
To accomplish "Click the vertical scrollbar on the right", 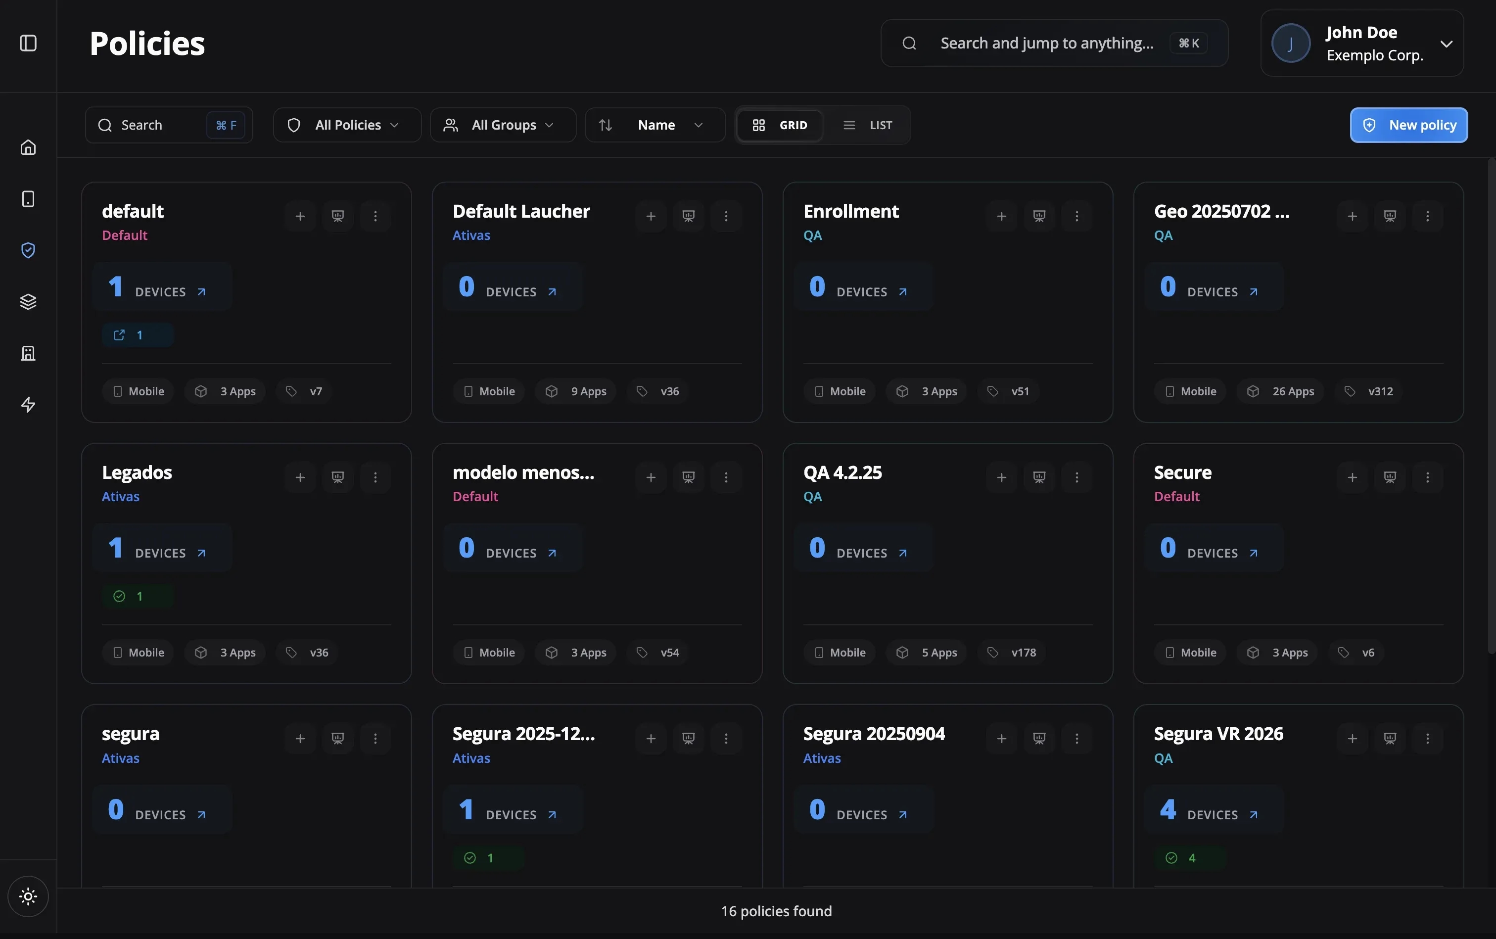I will coord(1491,404).
